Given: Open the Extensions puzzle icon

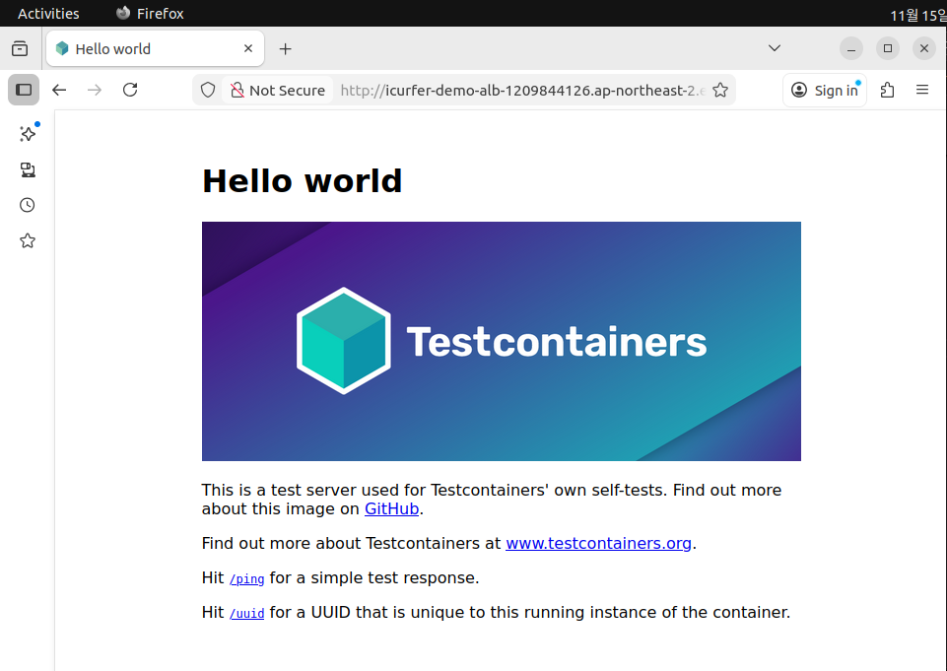Looking at the screenshot, I should point(887,90).
